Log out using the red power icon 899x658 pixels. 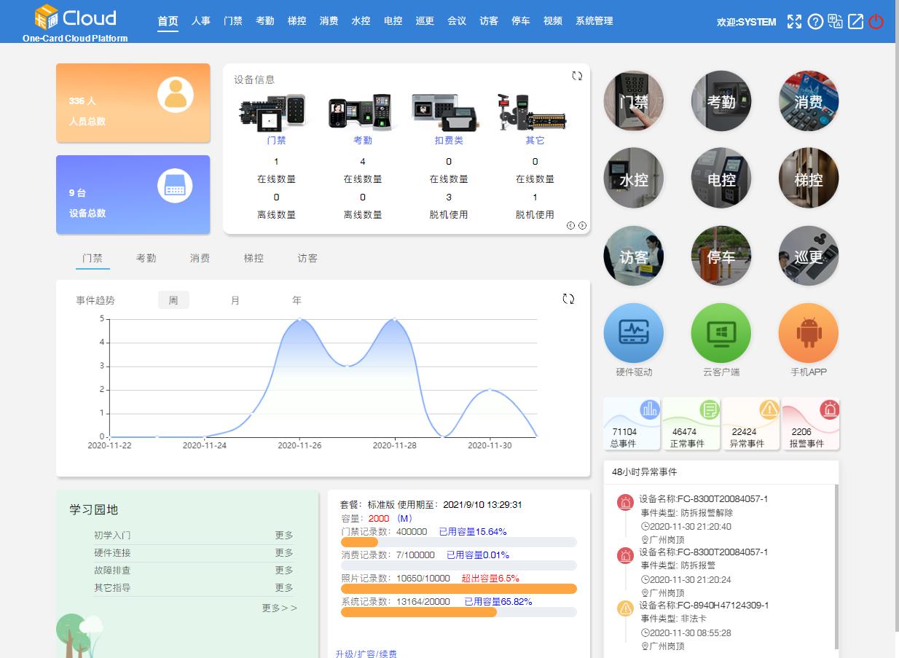click(875, 22)
